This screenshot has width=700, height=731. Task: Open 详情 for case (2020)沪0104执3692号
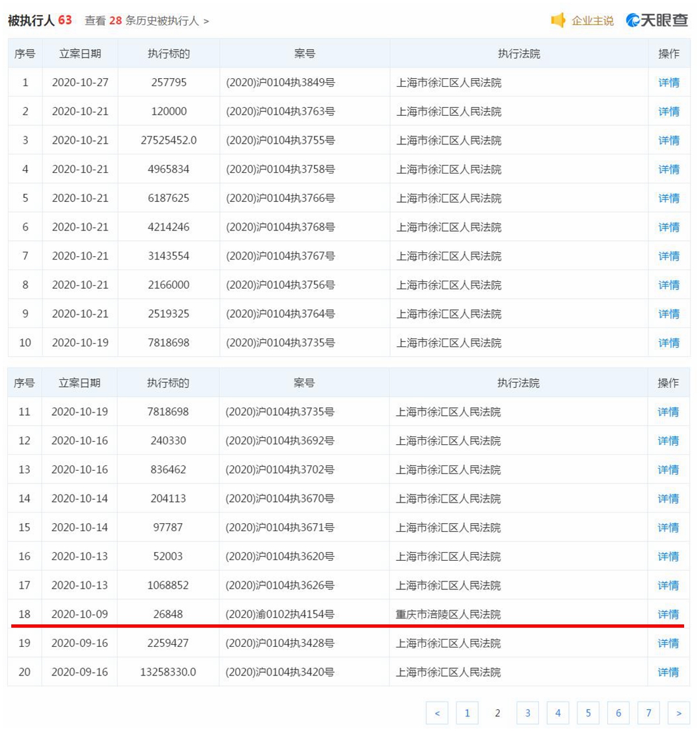(669, 440)
